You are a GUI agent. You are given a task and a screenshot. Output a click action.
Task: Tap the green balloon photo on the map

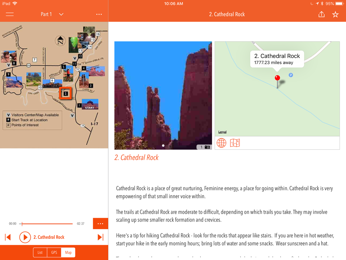[73, 45]
